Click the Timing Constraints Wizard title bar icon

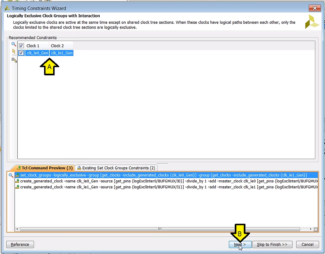coord(7,8)
